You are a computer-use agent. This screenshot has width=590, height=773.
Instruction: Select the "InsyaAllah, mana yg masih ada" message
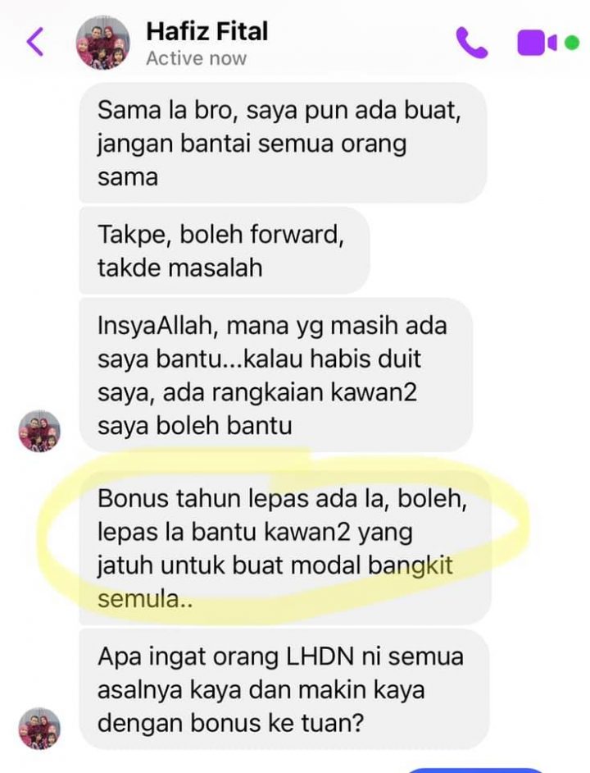(x=276, y=375)
